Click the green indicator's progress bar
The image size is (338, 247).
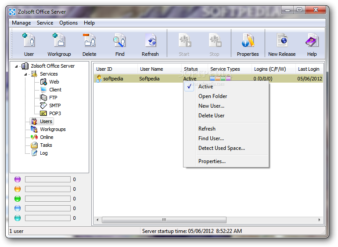(x=48, y=199)
